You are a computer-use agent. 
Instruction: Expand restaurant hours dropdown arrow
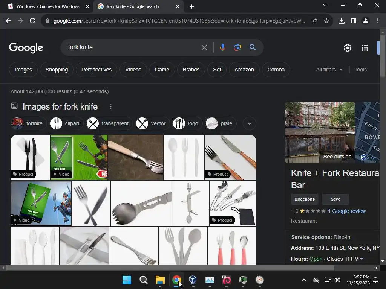tap(361, 259)
